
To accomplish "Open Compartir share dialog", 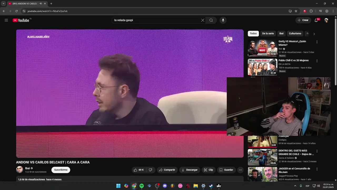I will 167,170.
